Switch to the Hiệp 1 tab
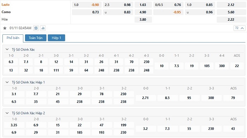Image resolution: width=247 pixels, height=138 pixels. coord(56,38)
